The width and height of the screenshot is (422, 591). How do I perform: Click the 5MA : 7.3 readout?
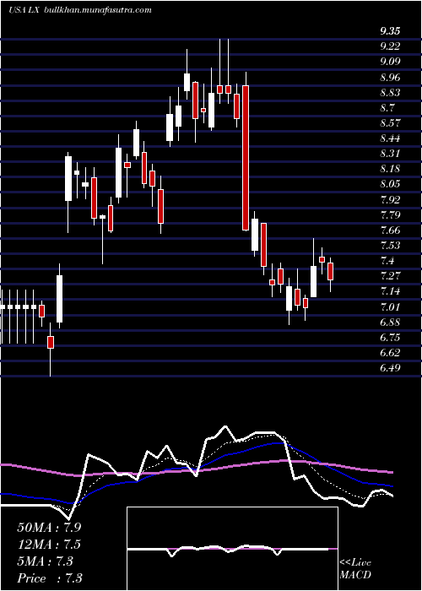pos(46,561)
